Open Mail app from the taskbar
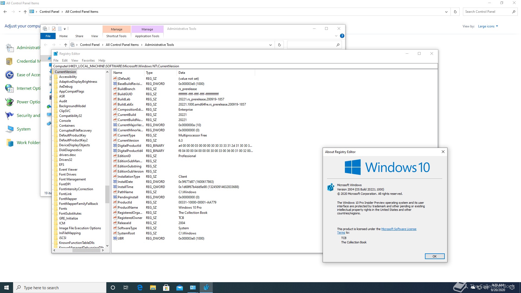 180,288
